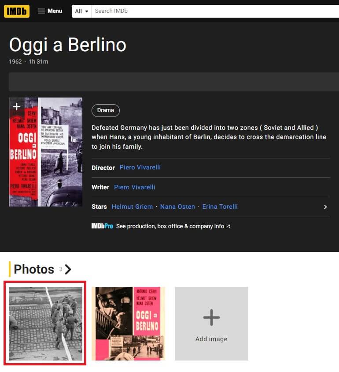This screenshot has width=339, height=372.
Task: Click the Add image plus tile
Action: coord(211,323)
